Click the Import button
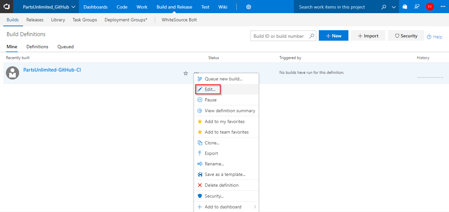This screenshot has width=449, height=212. click(368, 36)
